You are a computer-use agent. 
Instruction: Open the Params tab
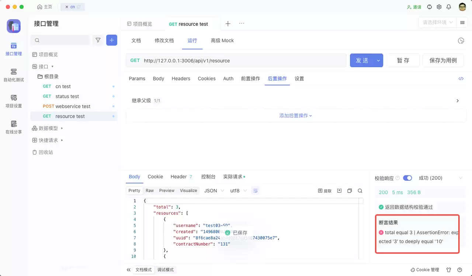click(137, 79)
